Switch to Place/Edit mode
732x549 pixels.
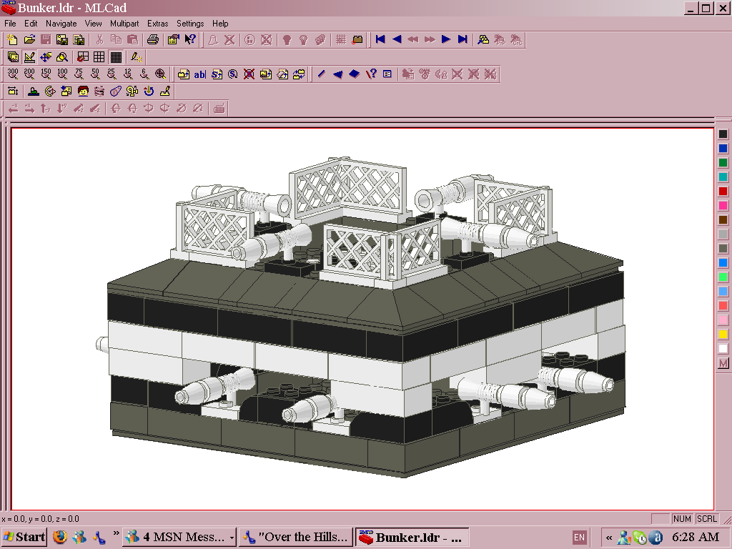(x=29, y=57)
